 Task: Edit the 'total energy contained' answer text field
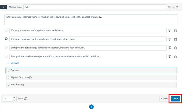tap(88, 48)
